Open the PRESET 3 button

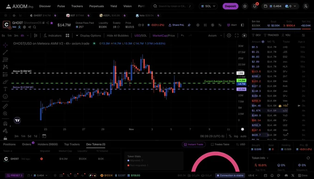14,175
